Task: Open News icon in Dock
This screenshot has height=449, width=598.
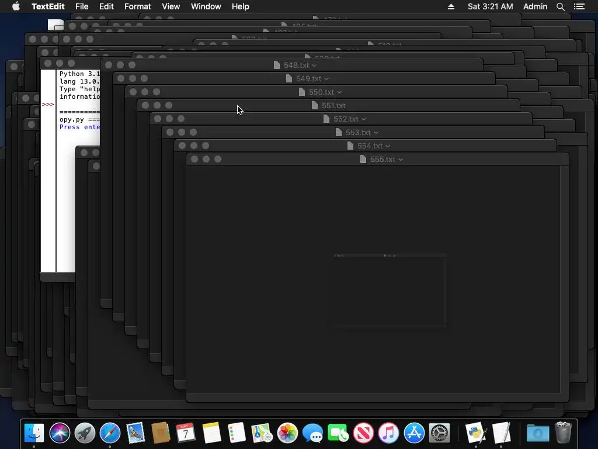Action: click(x=363, y=433)
